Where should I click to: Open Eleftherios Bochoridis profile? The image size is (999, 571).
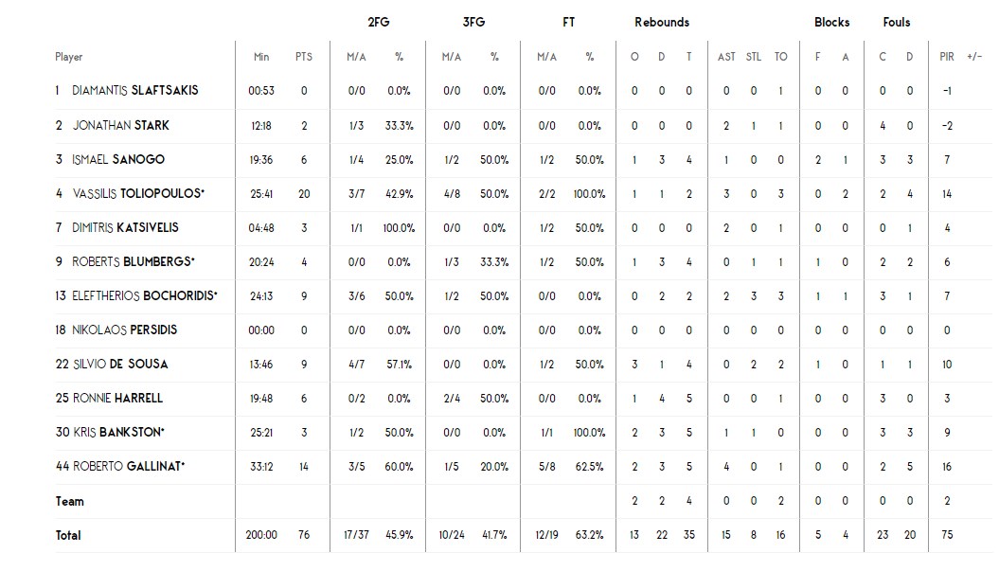coord(144,295)
